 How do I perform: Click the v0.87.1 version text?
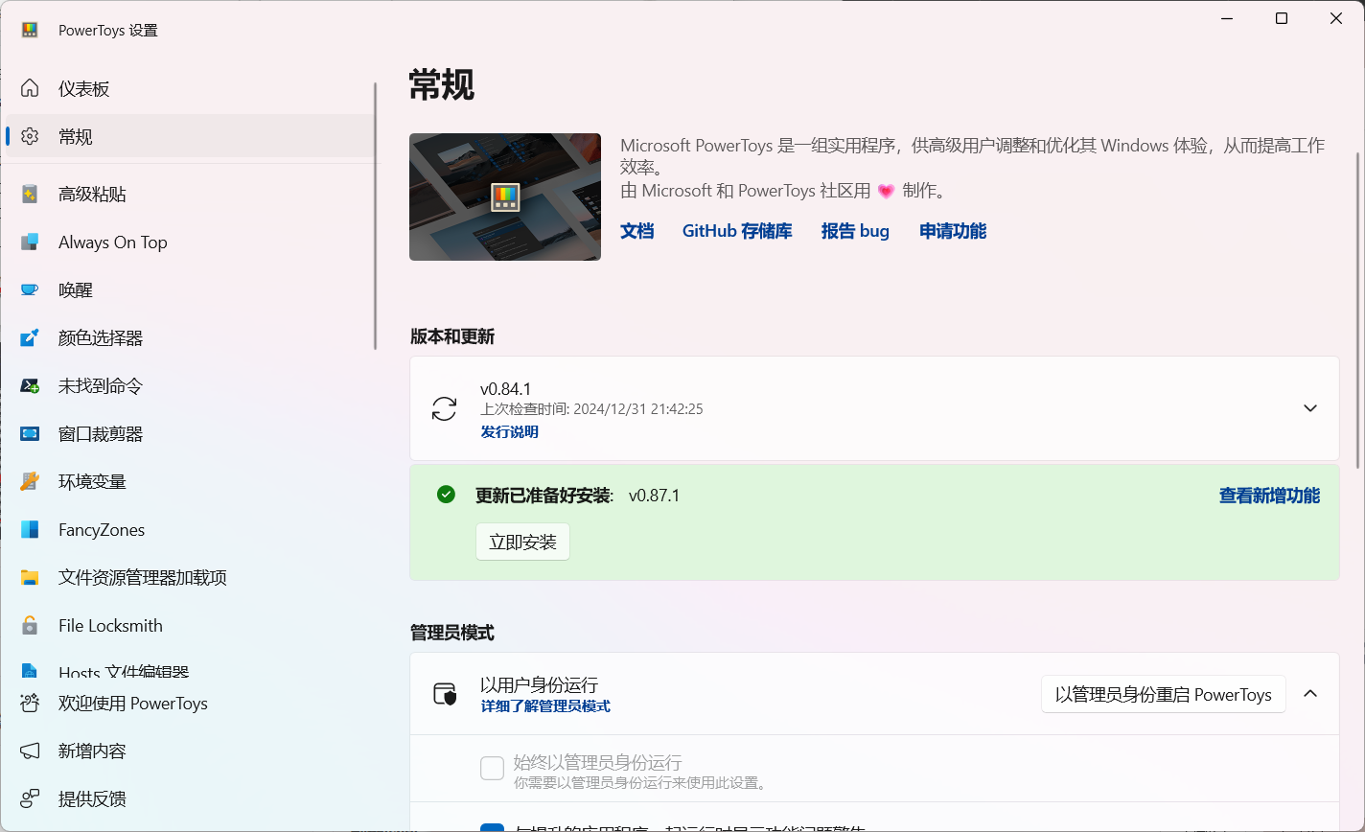[x=654, y=496]
